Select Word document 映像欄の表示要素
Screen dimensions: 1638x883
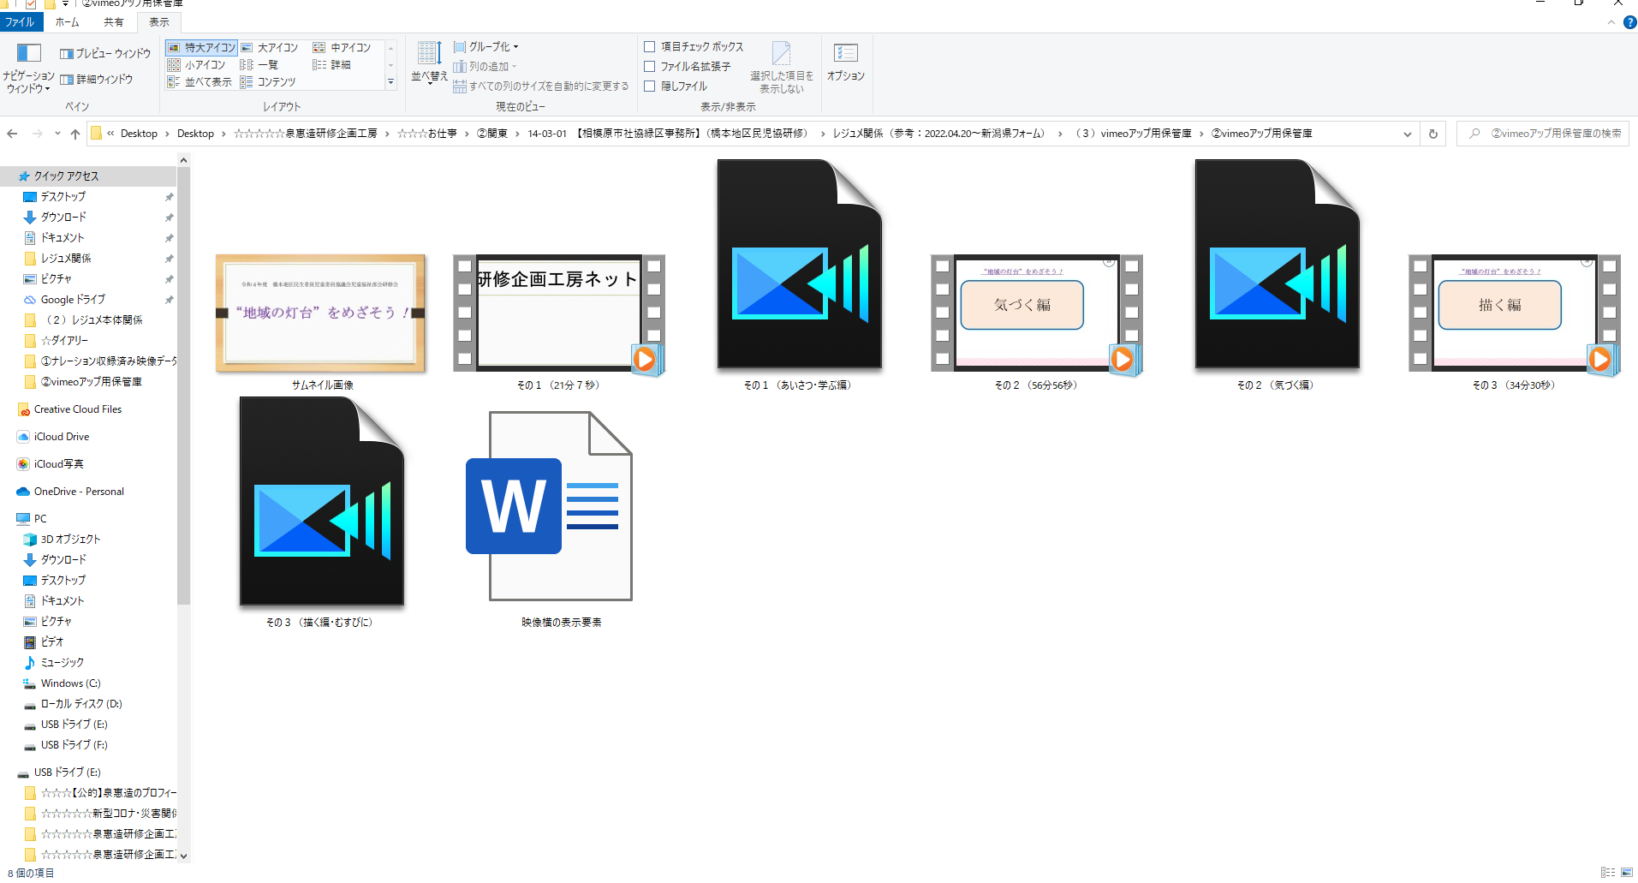561,518
